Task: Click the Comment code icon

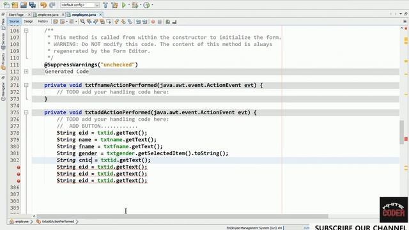Action: pos(167,22)
